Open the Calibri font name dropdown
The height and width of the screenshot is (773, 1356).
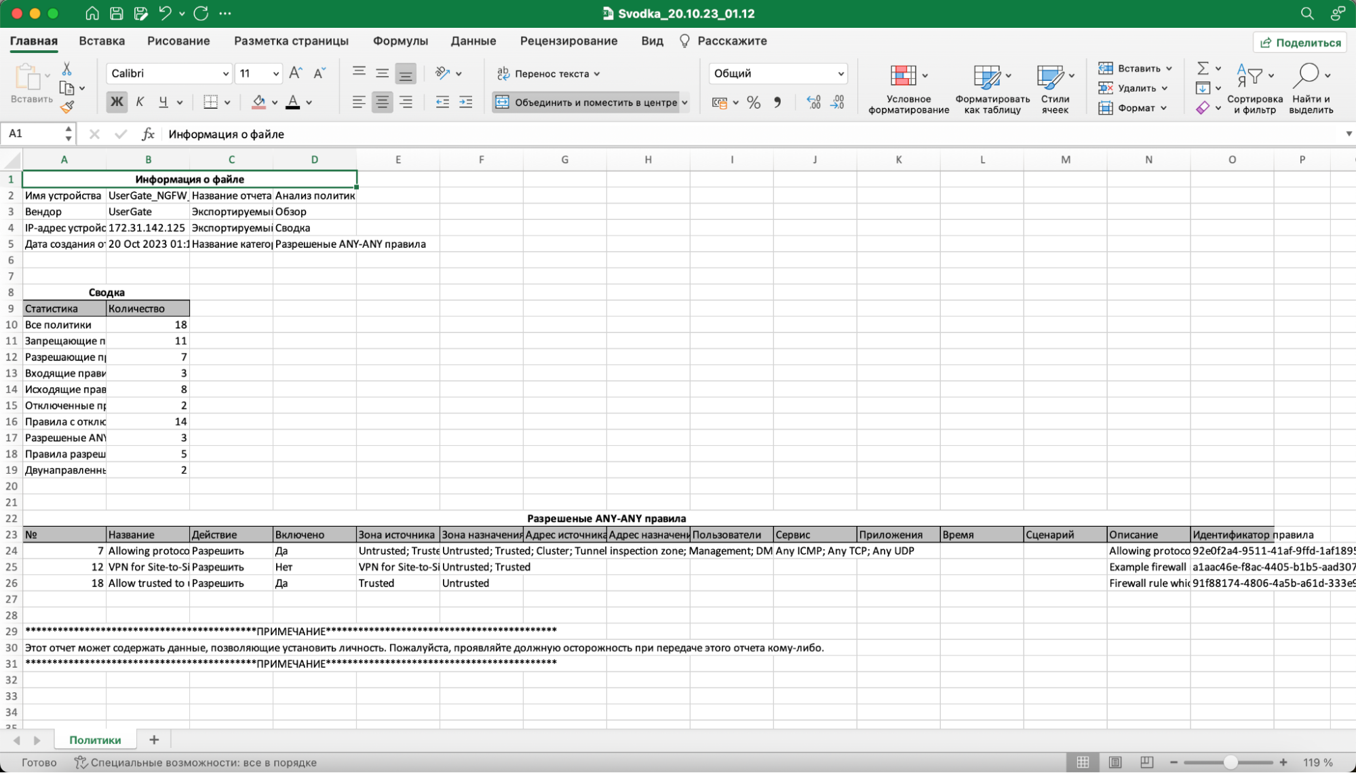coord(225,73)
